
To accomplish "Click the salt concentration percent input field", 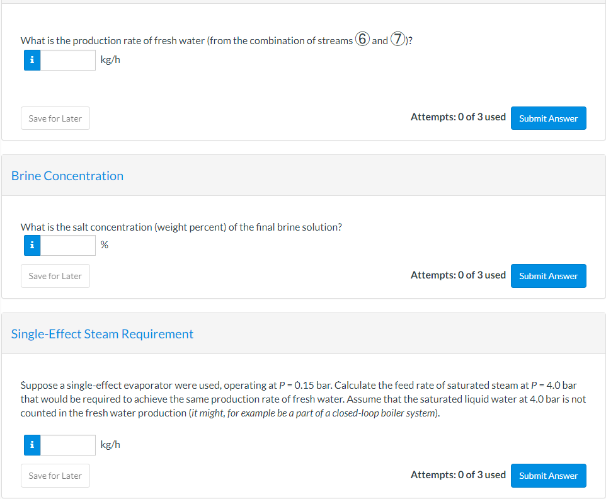I will [68, 245].
